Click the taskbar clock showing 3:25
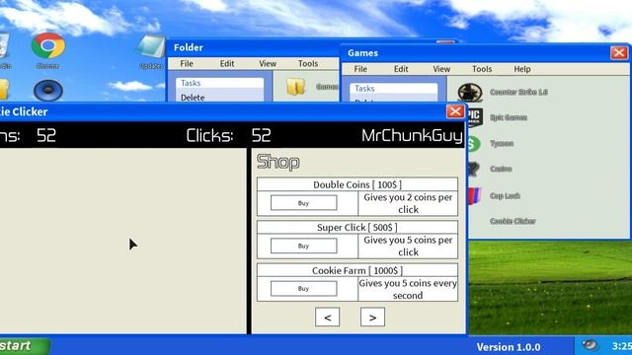The height and width of the screenshot is (355, 632). click(621, 346)
